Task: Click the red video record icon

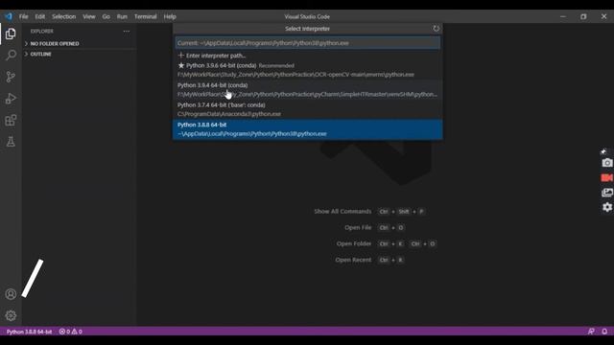Action: (607, 177)
